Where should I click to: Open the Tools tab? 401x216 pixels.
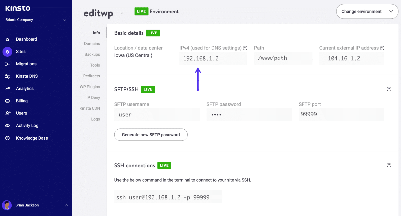(95, 65)
